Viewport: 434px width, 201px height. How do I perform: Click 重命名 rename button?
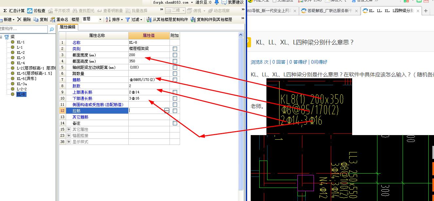click(59, 20)
